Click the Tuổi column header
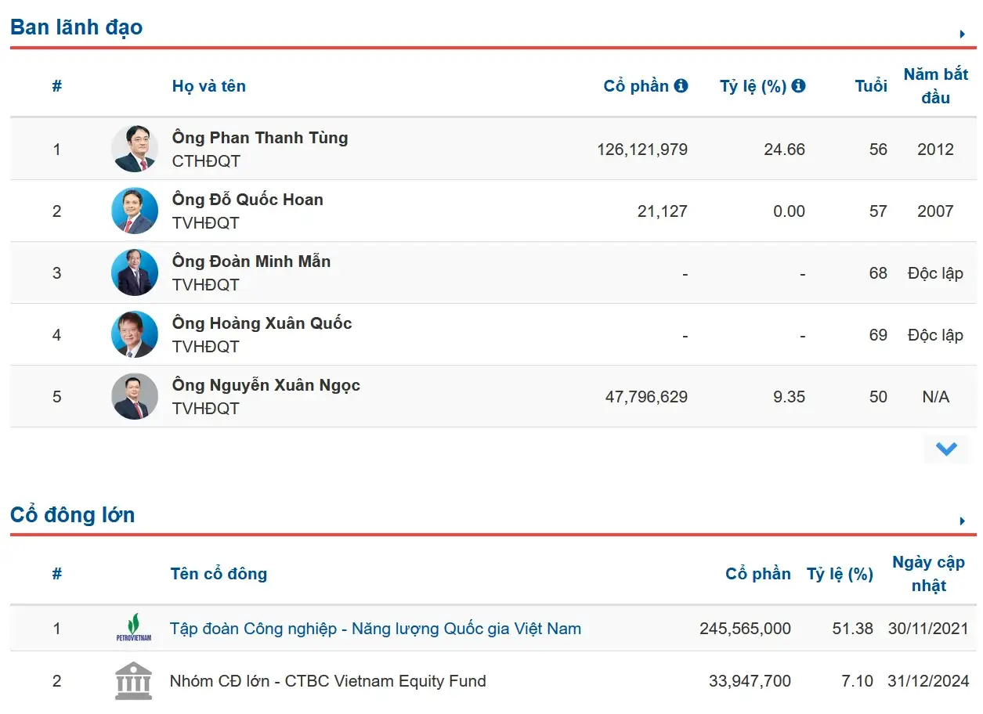The height and width of the screenshot is (714, 983). [x=871, y=86]
